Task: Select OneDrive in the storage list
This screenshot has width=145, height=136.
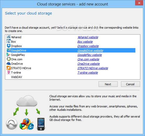Action: 17,64
